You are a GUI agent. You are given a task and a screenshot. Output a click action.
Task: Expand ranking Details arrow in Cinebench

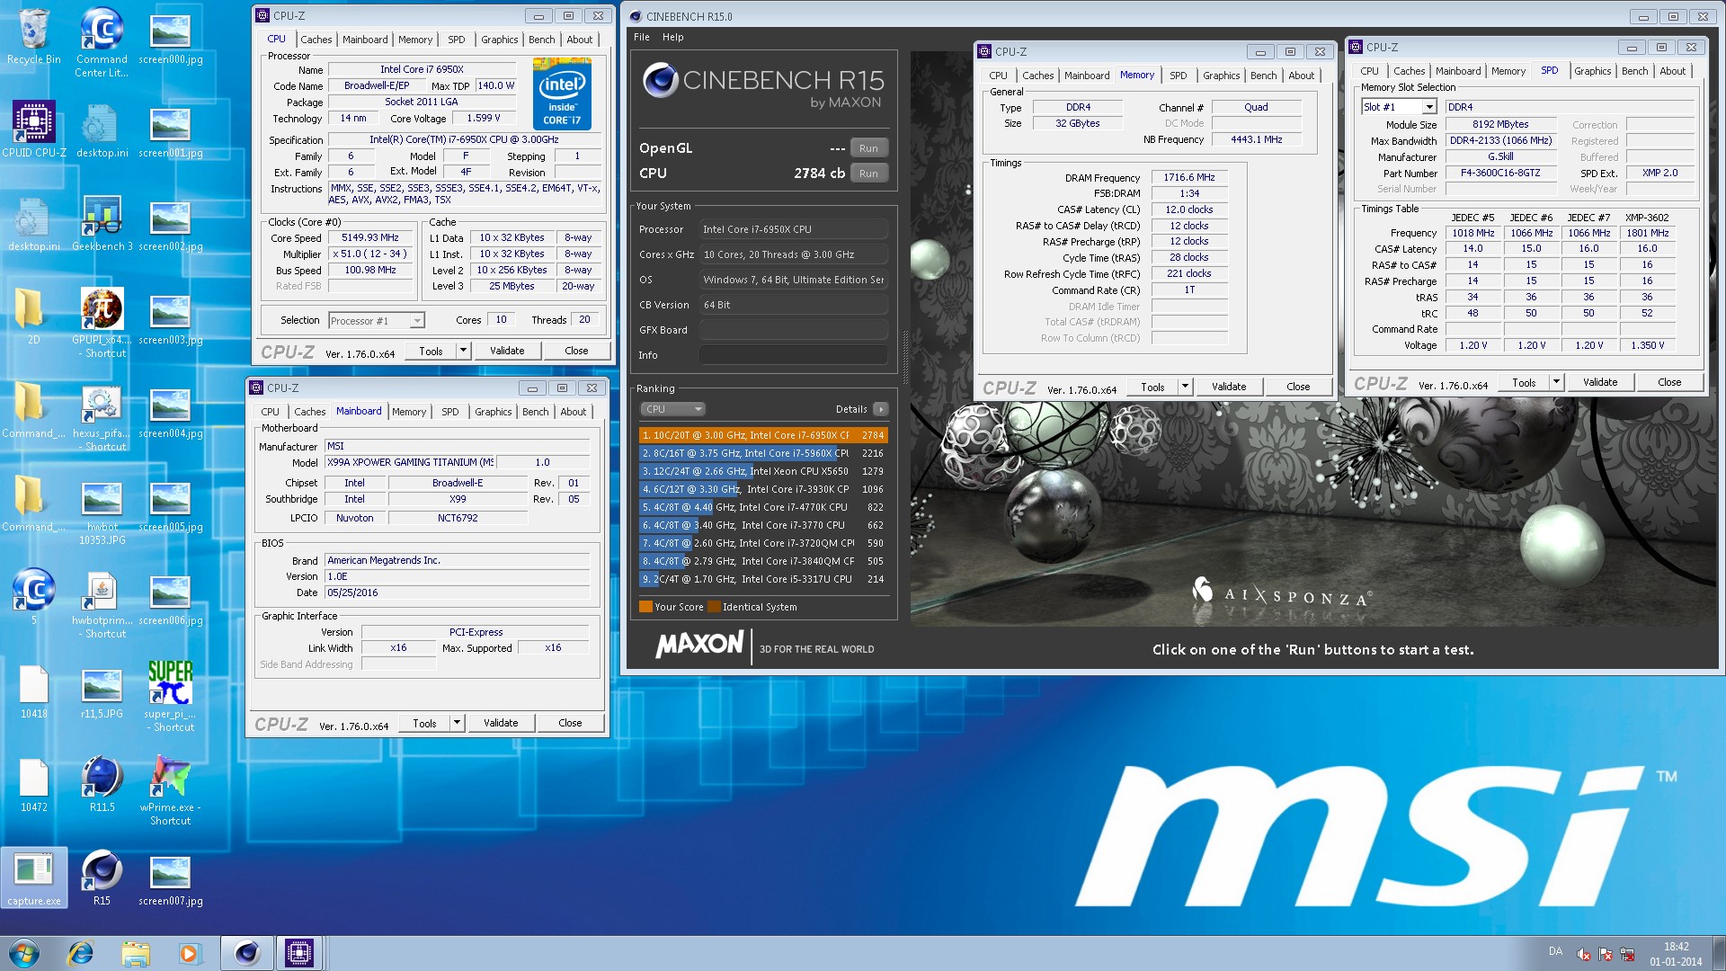[880, 409]
